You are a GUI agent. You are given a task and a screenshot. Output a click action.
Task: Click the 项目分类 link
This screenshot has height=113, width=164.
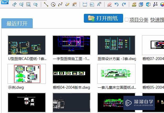(139, 20)
